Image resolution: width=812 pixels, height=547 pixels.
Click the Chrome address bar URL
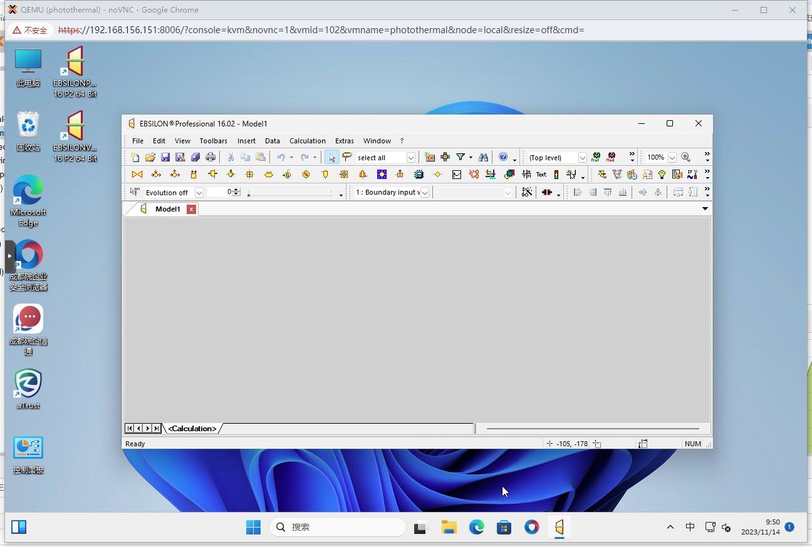point(321,29)
